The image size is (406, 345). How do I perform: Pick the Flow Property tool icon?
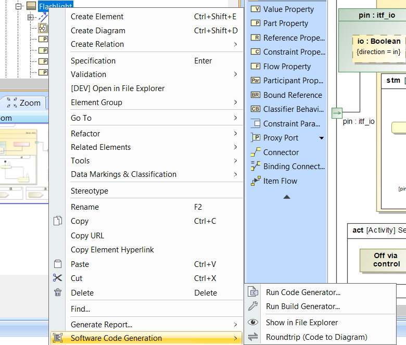click(x=256, y=66)
